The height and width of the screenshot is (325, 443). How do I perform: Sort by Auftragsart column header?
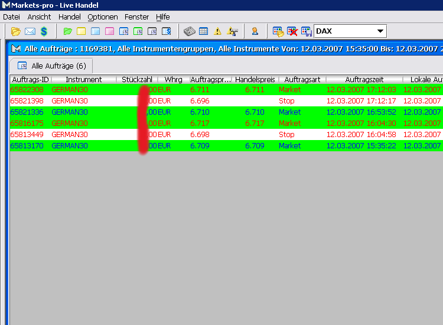(x=302, y=79)
